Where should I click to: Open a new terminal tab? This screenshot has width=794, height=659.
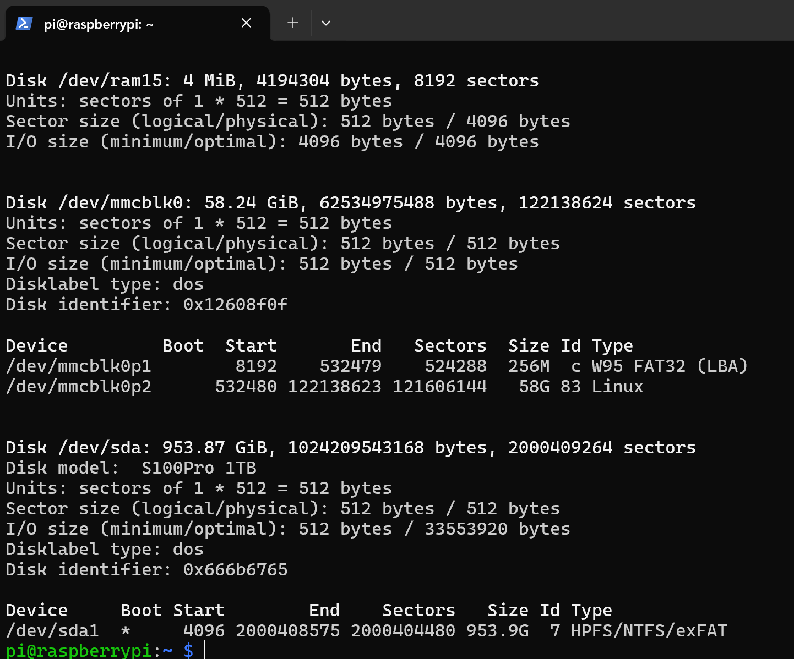293,23
